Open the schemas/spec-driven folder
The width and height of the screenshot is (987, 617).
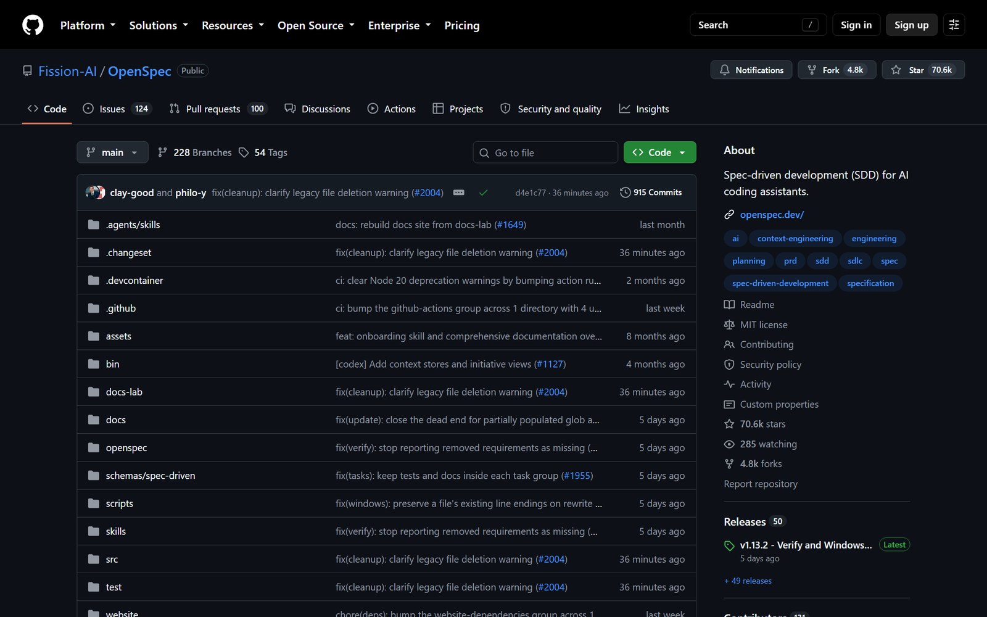click(151, 476)
